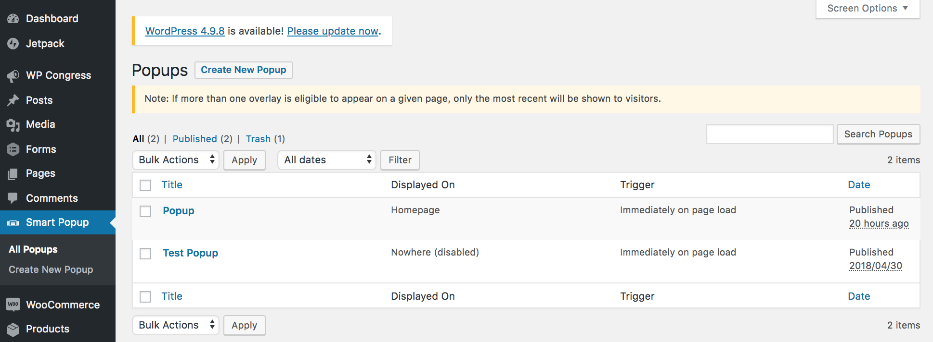View Trash popups

pyautogui.click(x=259, y=139)
